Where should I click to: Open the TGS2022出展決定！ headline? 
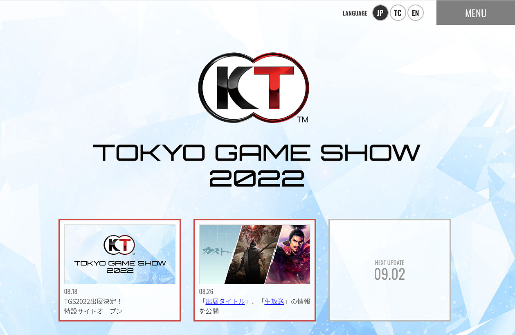[x=93, y=301]
